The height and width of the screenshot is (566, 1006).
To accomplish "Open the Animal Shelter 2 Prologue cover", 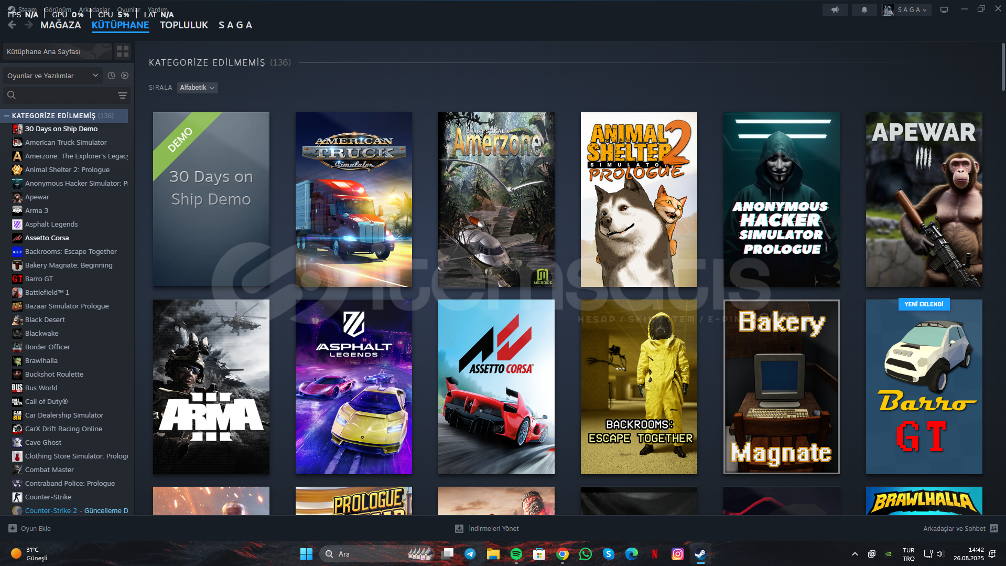I will [x=639, y=199].
